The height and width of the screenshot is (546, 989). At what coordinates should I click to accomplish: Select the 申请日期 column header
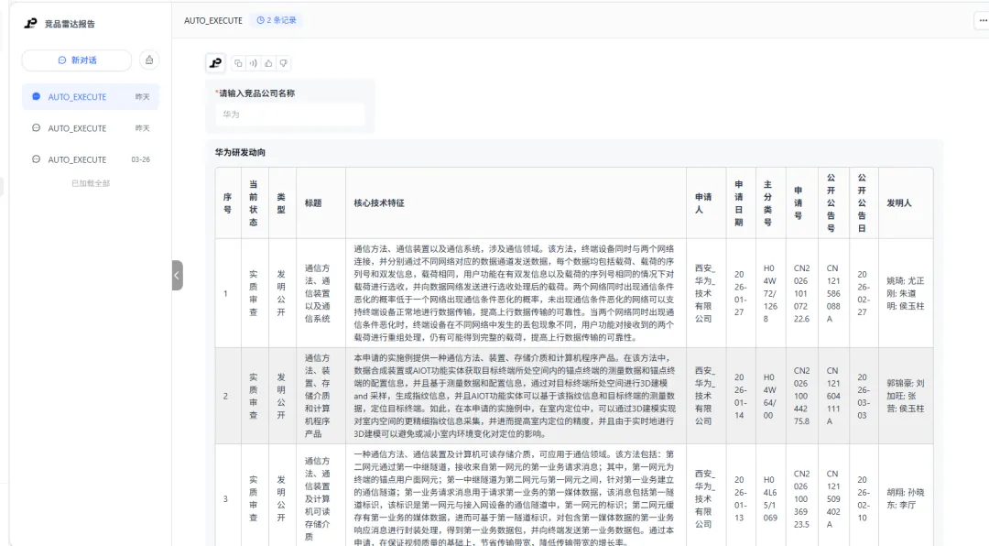739,203
